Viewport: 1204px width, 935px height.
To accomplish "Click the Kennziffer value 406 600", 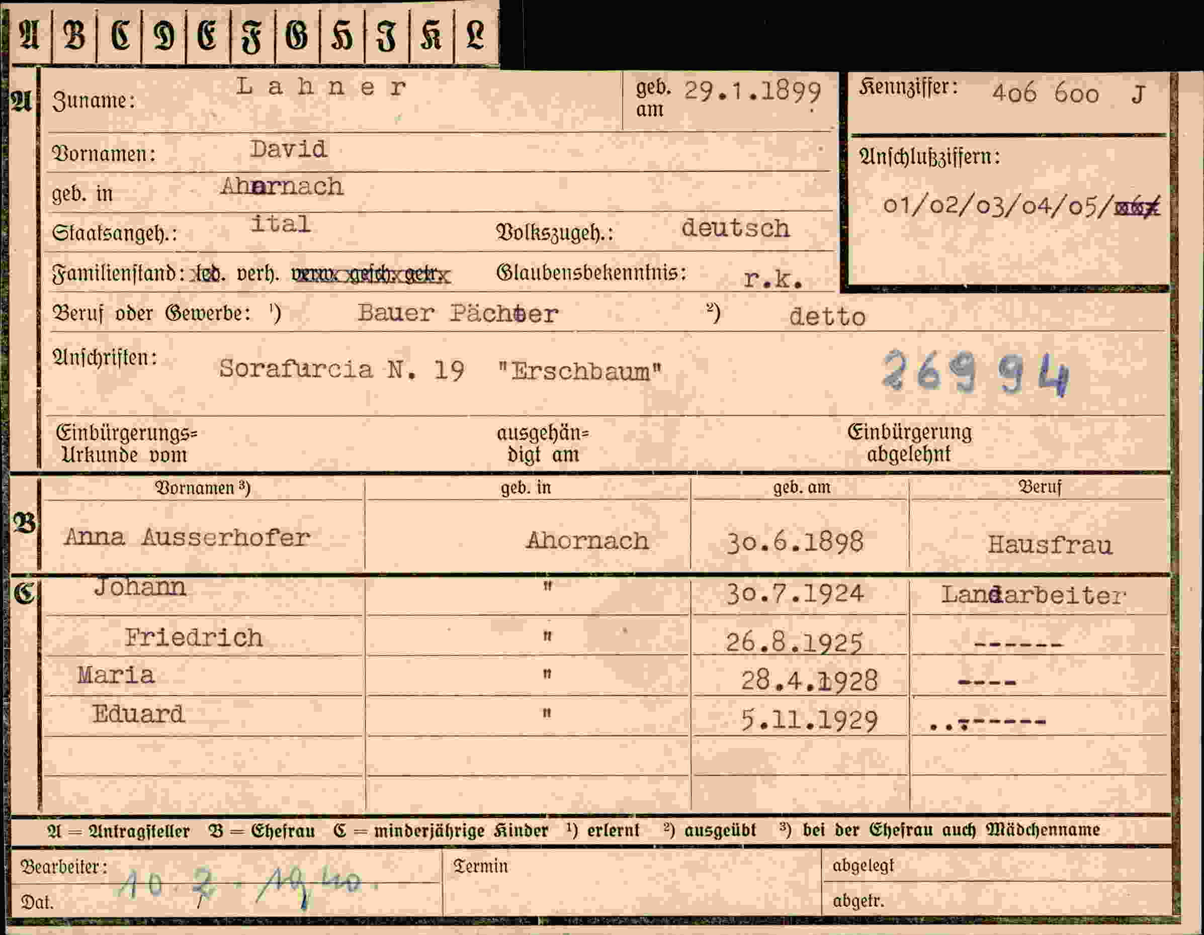I will (x=1045, y=94).
